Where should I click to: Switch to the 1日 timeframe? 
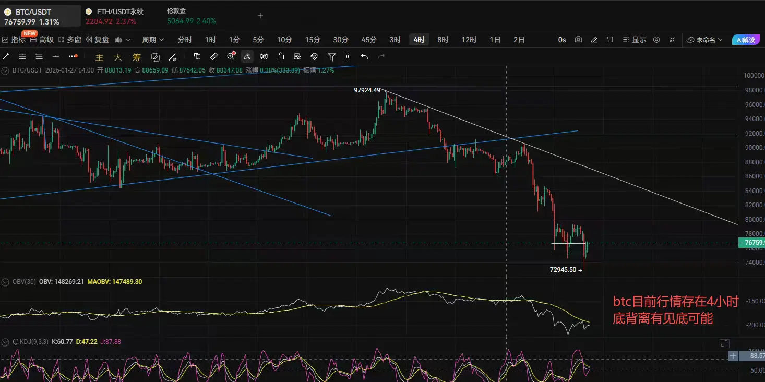tap(495, 40)
